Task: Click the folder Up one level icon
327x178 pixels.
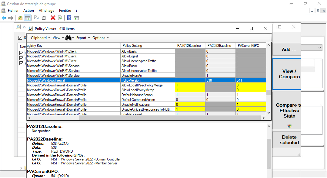Action: pyautogui.click(x=20, y=18)
